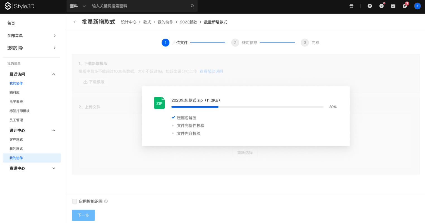Expand the 资源中心 section
Screen dimensions: 425x223
54,168
